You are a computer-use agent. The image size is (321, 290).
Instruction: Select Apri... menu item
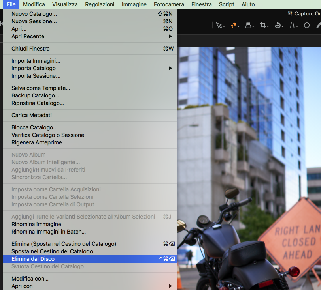[90, 29]
